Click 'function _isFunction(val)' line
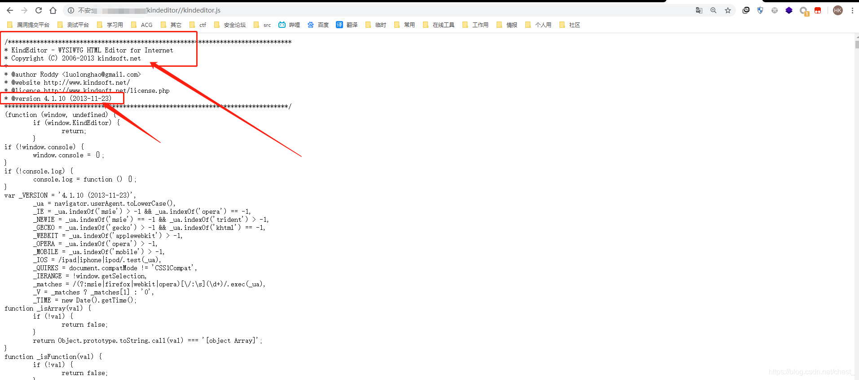Image resolution: width=859 pixels, height=380 pixels. (53, 357)
